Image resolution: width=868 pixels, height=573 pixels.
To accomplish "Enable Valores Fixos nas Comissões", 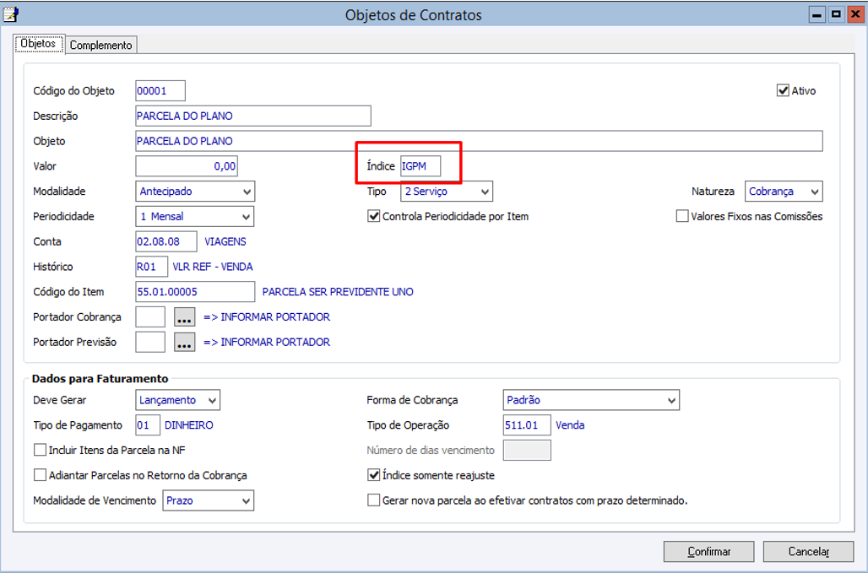I will tap(682, 217).
